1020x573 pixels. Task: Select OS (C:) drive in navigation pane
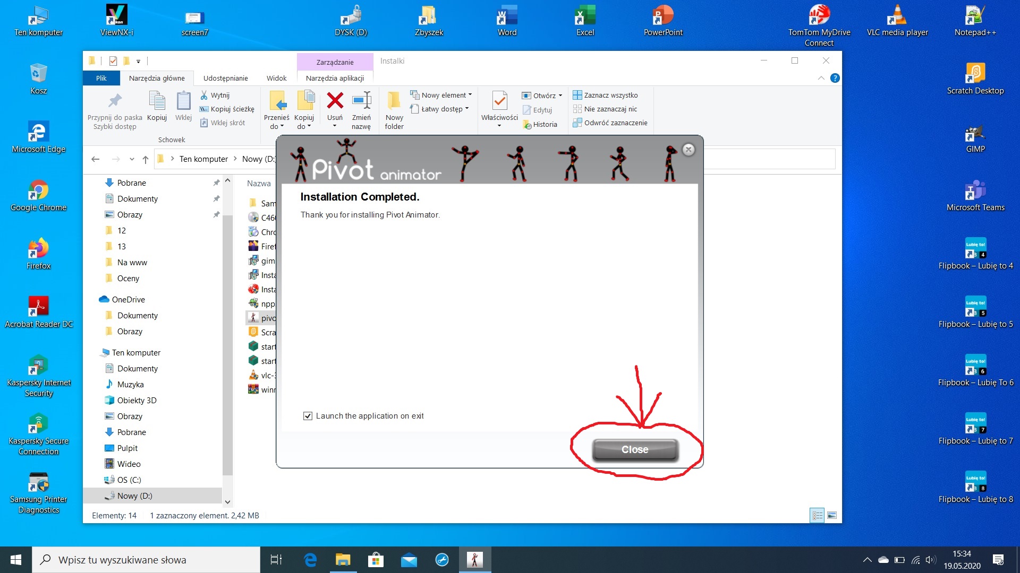(x=129, y=480)
